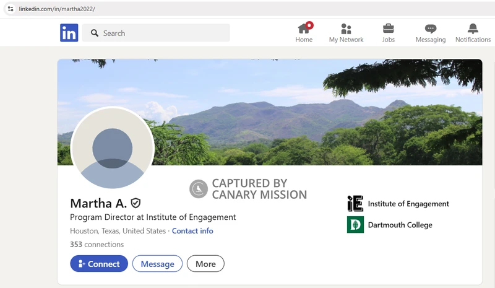Open the Institute of Engagement text link
Screen dimensions: 495x288
(408, 204)
